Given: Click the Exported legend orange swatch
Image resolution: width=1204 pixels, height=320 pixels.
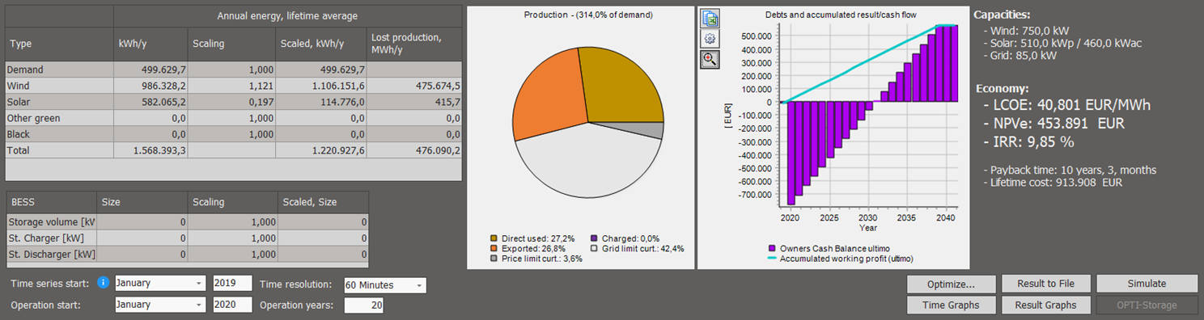Looking at the screenshot, I should [x=494, y=249].
